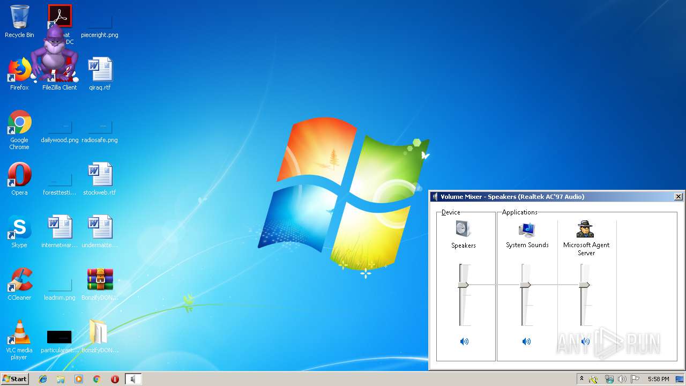
Task: Open the Firefox shortcut
Action: 19,74
